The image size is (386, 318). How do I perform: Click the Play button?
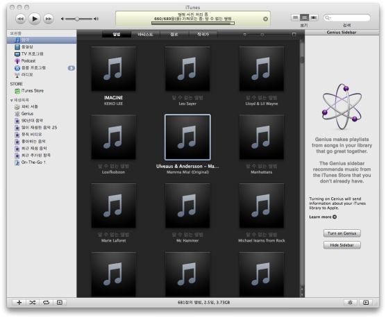pyautogui.click(x=35, y=19)
